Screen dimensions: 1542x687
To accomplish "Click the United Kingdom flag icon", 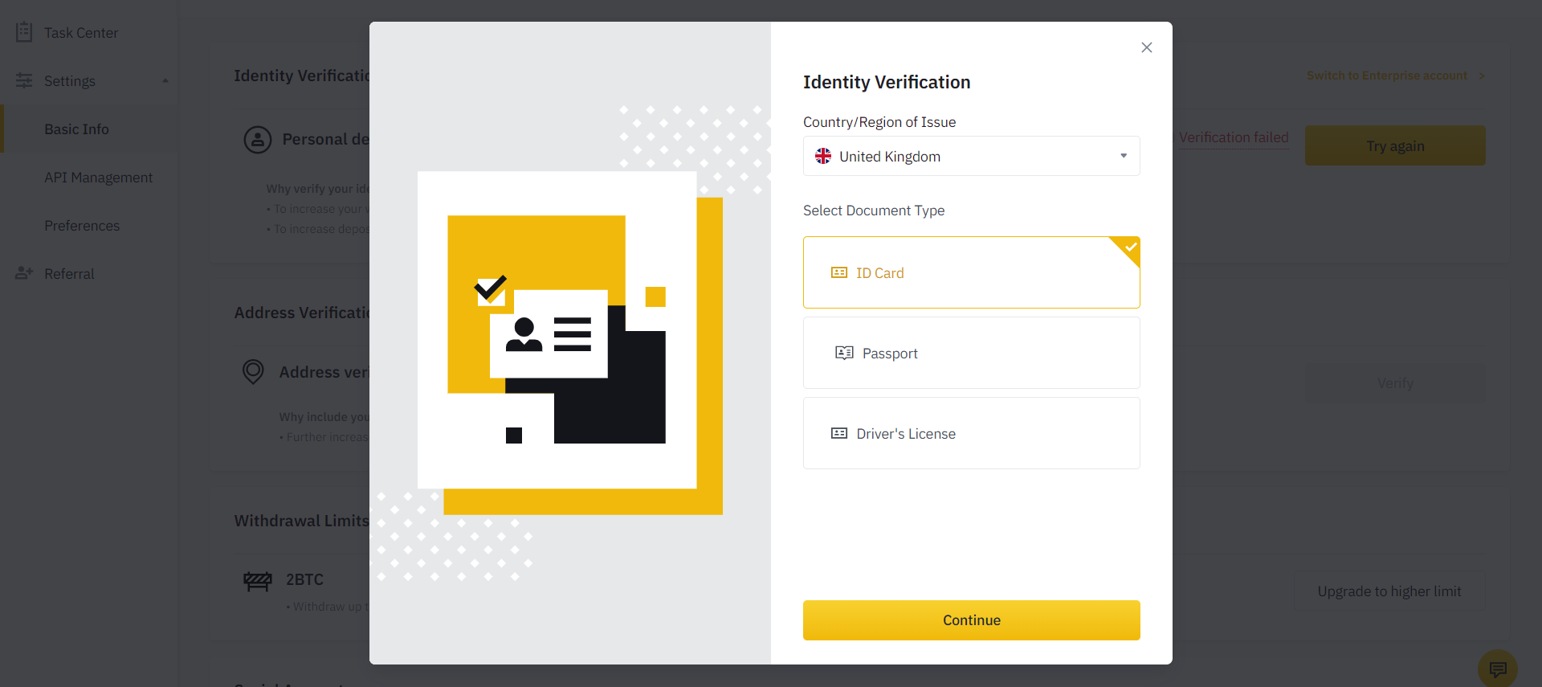I will 823,156.
